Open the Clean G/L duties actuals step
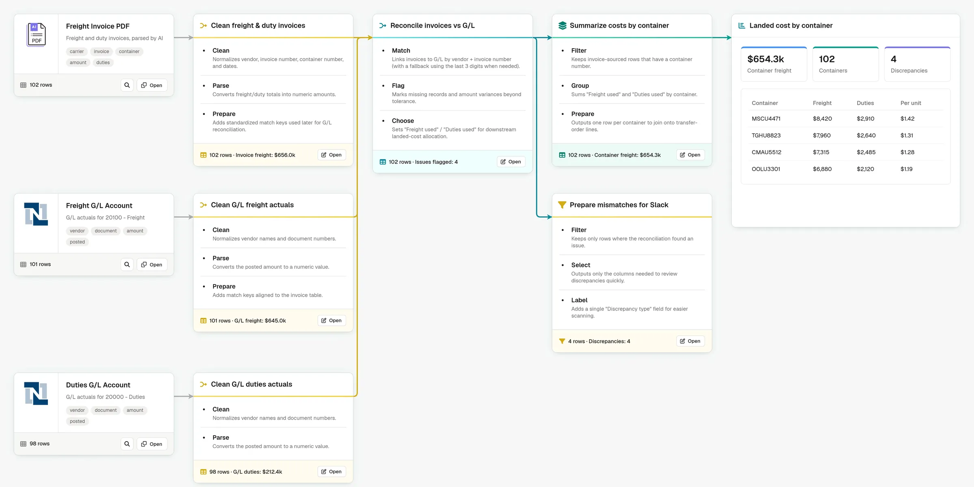Image resolution: width=974 pixels, height=487 pixels. [x=332, y=472]
